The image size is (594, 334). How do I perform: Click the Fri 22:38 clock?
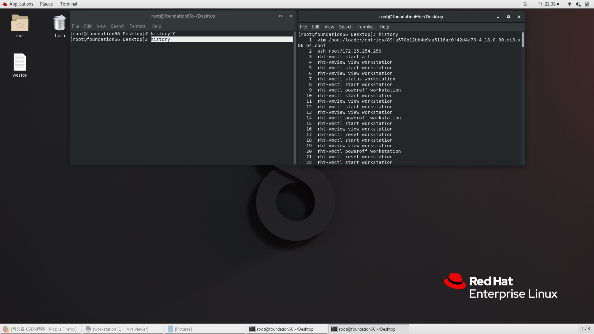[547, 4]
